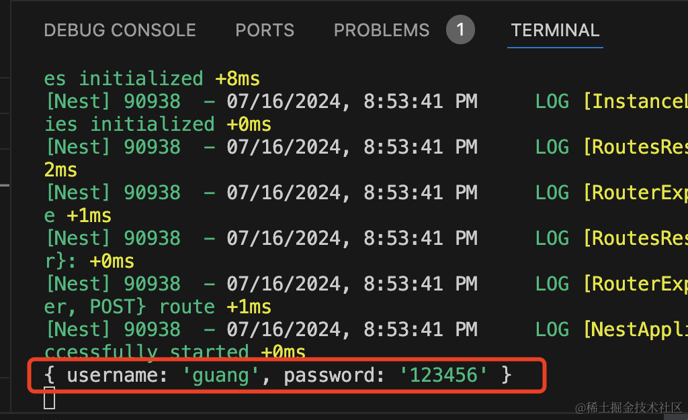The width and height of the screenshot is (688, 420).
Task: Click the "e +1ms" output line
Action: pos(78,216)
